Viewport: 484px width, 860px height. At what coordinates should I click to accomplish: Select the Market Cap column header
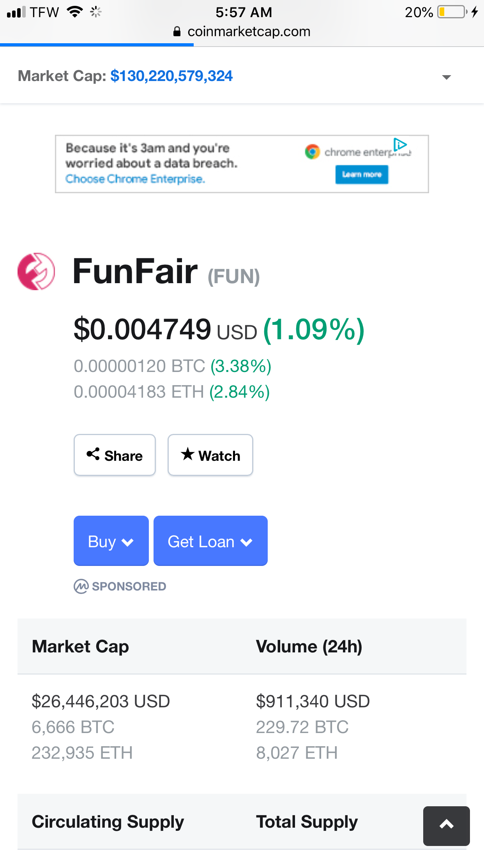(80, 647)
